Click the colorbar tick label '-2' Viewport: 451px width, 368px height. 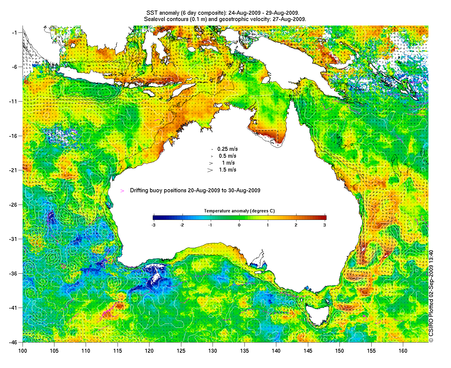tap(182, 225)
